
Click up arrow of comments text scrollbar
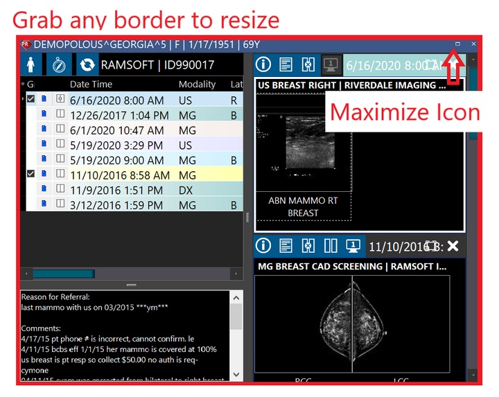236,297
